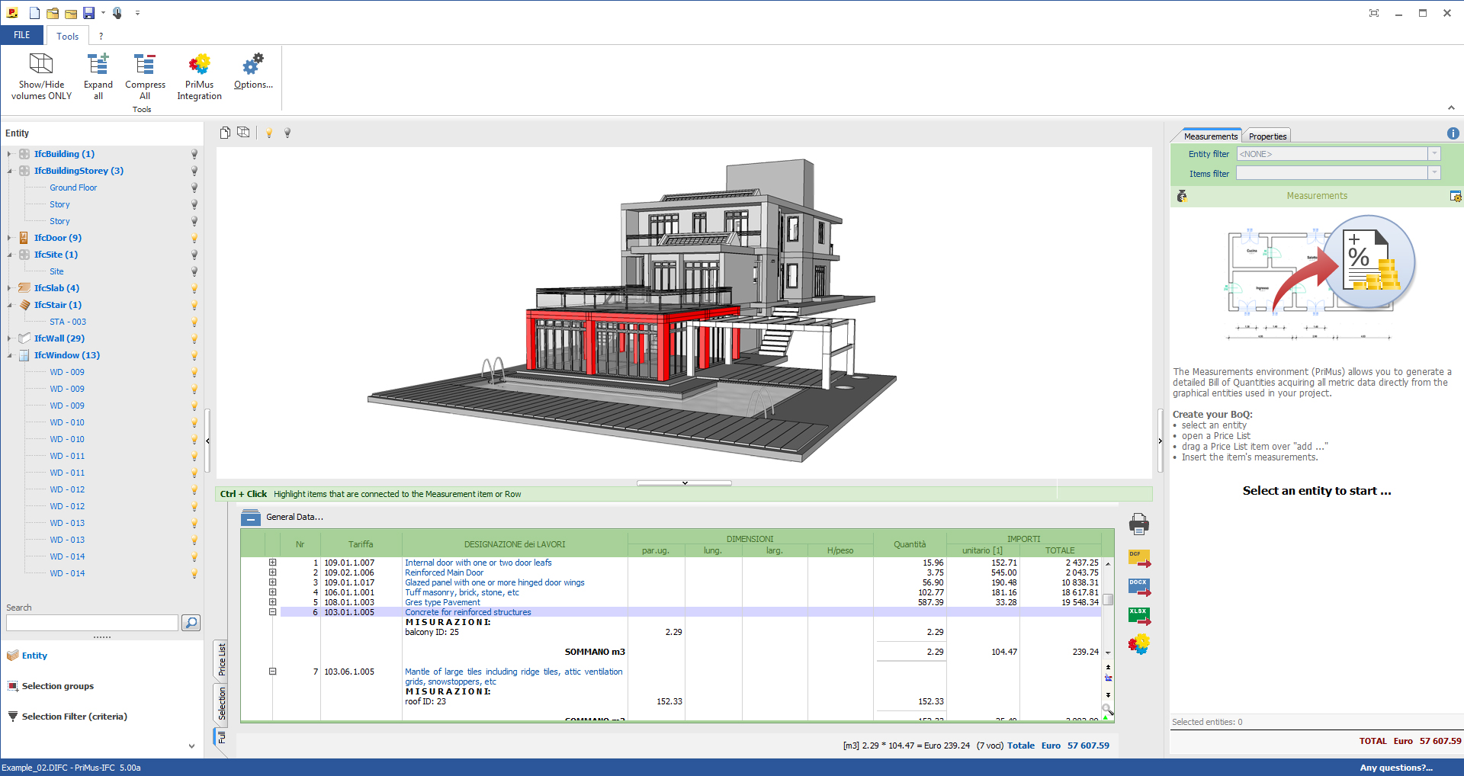Switch to the Properties tab
Viewport: 1464px width, 776px height.
[1267, 136]
